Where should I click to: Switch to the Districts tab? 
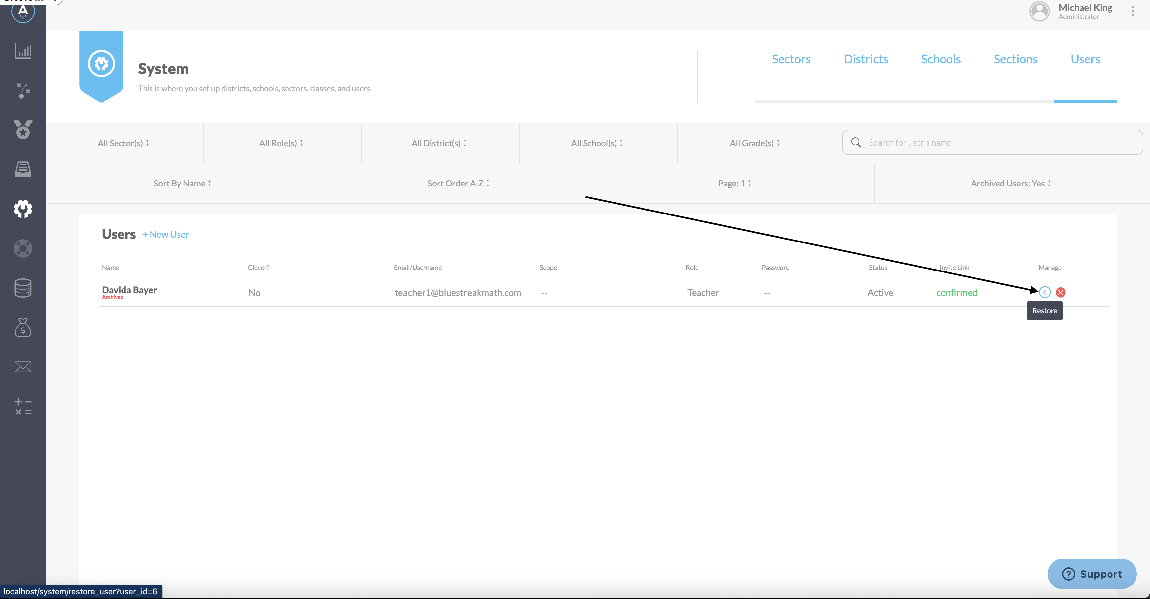865,59
